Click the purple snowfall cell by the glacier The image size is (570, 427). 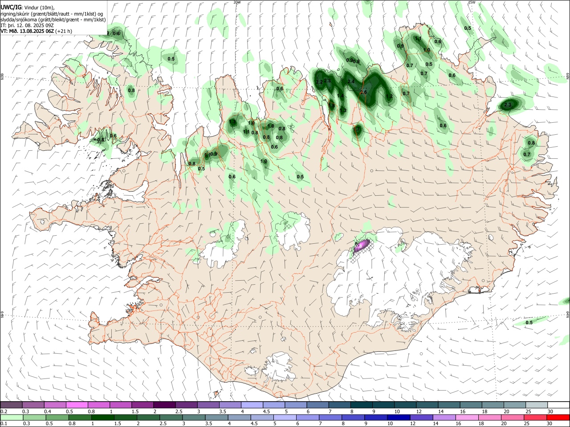(362, 246)
